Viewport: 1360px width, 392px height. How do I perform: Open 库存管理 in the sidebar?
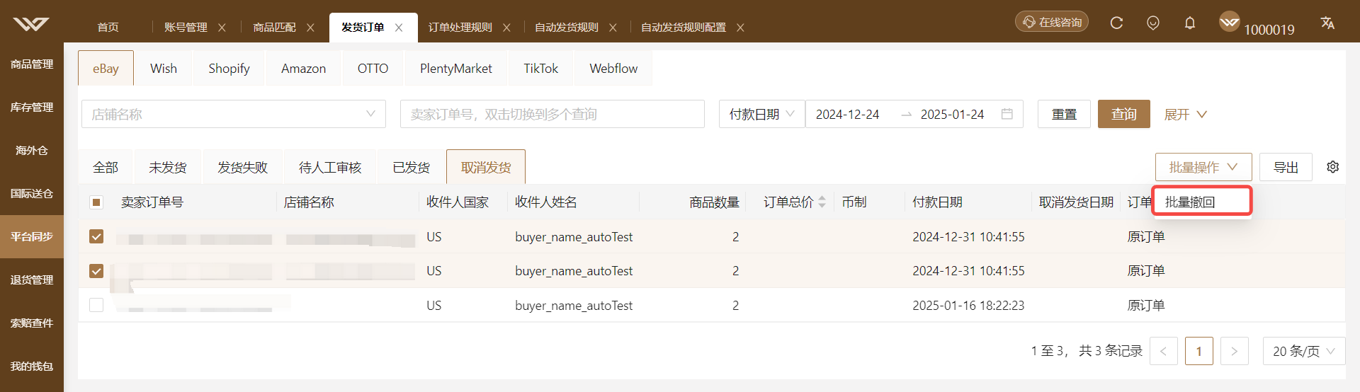(x=32, y=108)
